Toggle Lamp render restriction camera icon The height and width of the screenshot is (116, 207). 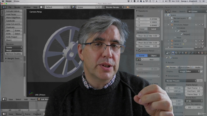(x=202, y=44)
